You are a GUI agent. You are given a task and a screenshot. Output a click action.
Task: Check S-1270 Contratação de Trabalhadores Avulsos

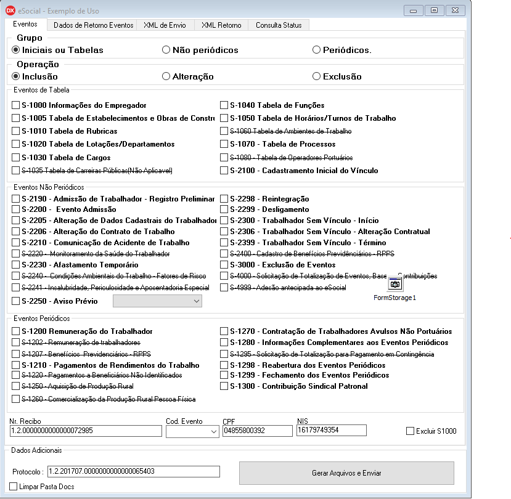tap(224, 331)
